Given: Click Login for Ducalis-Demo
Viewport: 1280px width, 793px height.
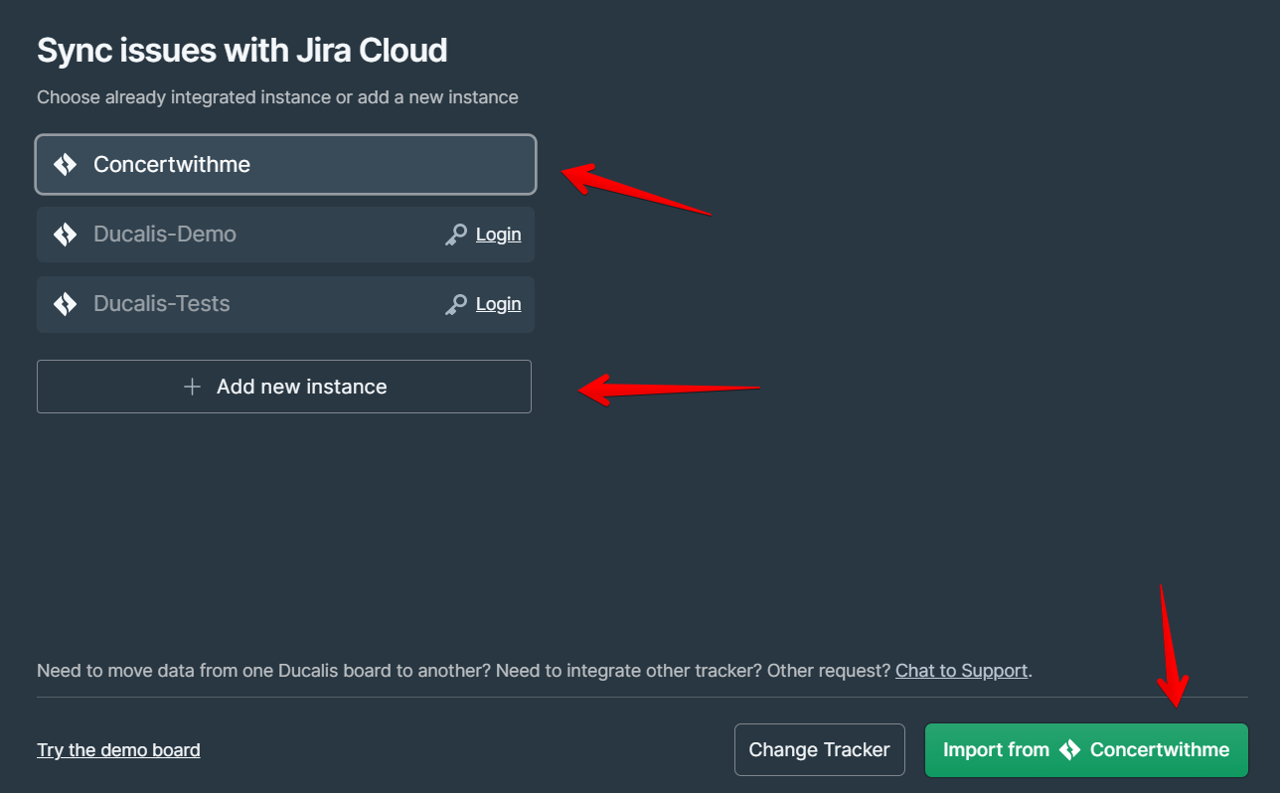Looking at the screenshot, I should (498, 234).
